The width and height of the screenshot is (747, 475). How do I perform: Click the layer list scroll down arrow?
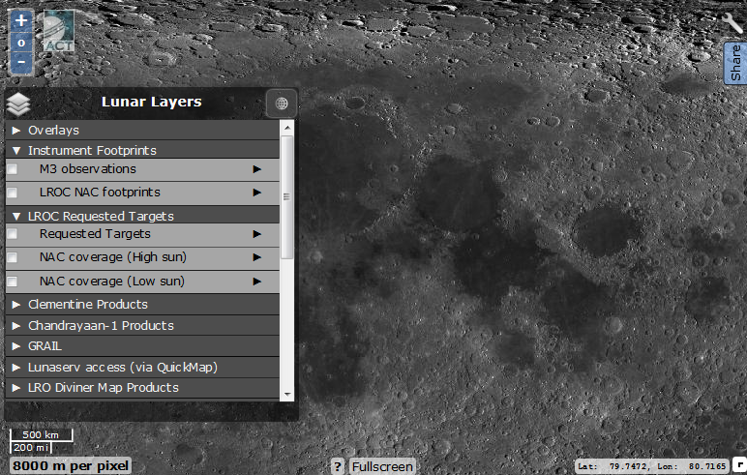click(x=287, y=394)
